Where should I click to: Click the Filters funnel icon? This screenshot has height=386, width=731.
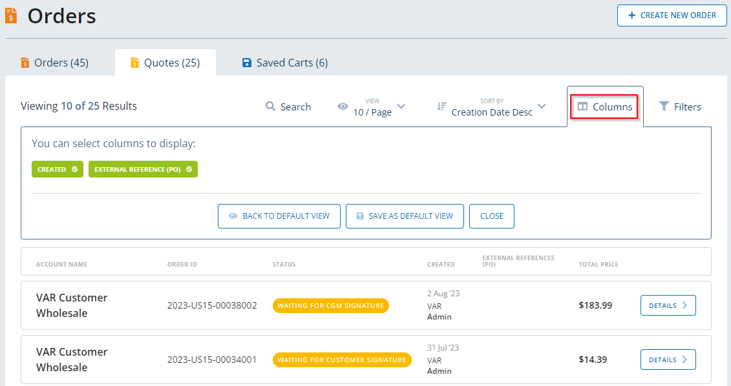pos(664,107)
